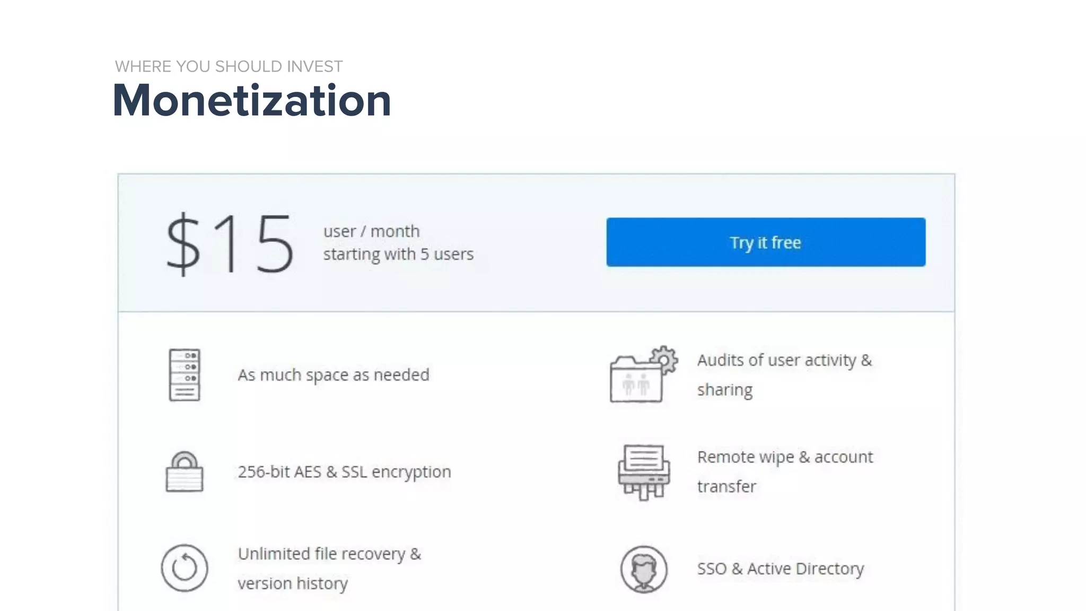The image size is (1086, 611).
Task: Select the server storage icon
Action: pyautogui.click(x=185, y=374)
